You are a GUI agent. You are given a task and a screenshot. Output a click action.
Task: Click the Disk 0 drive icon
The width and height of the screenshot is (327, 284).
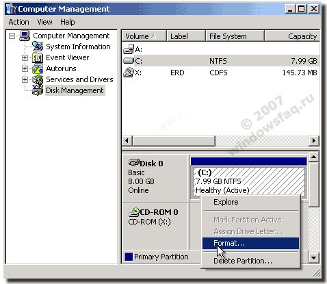coord(134,163)
